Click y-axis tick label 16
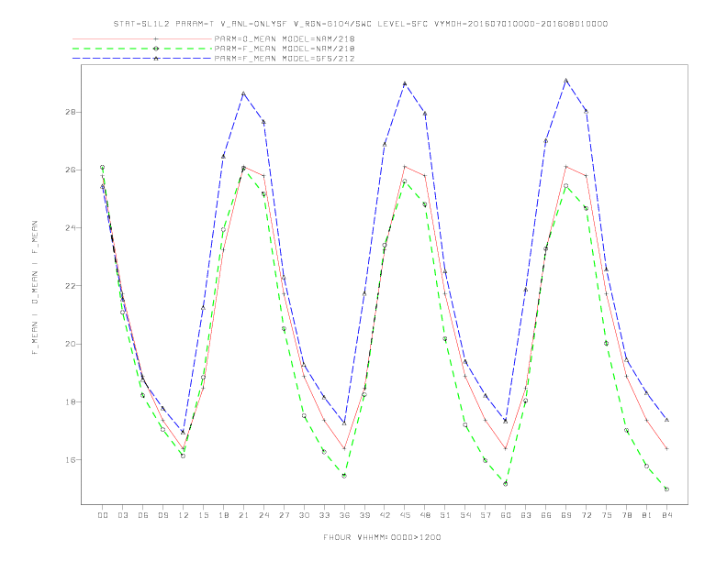 [71, 459]
